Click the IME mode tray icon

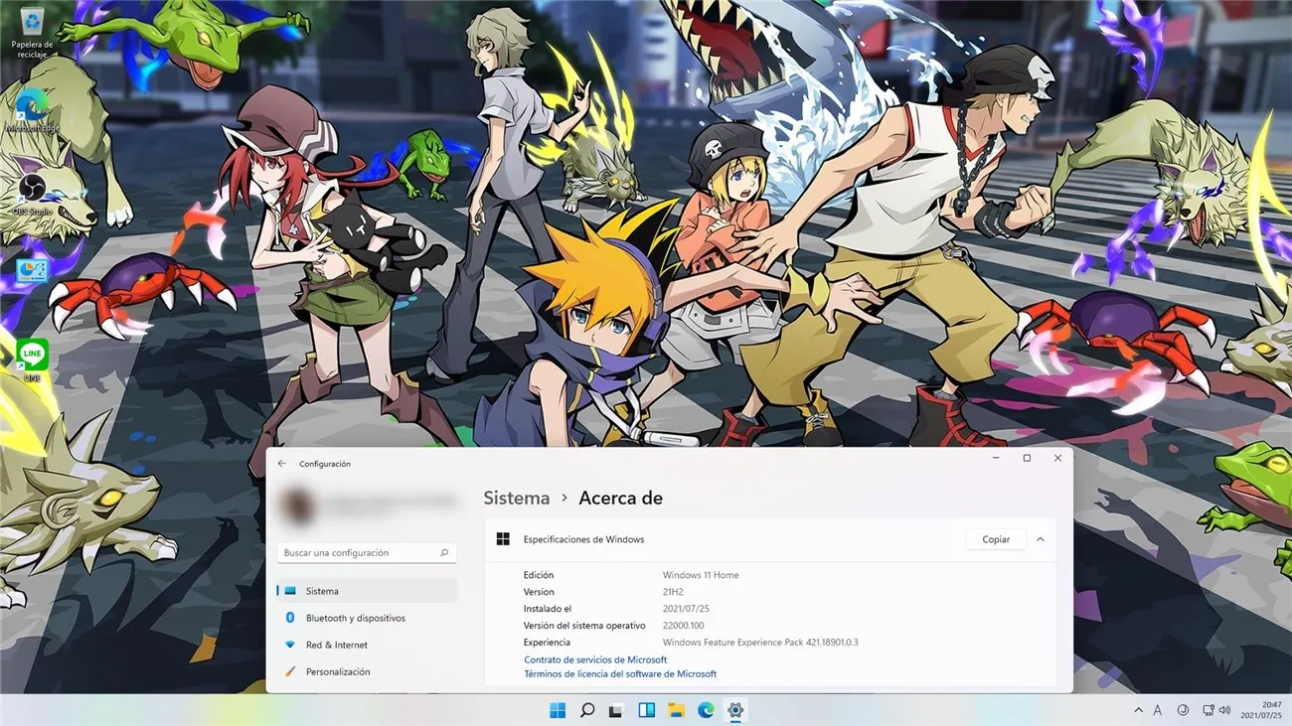tap(1183, 710)
